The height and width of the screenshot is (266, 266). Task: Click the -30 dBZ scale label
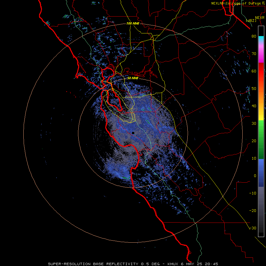253,228
